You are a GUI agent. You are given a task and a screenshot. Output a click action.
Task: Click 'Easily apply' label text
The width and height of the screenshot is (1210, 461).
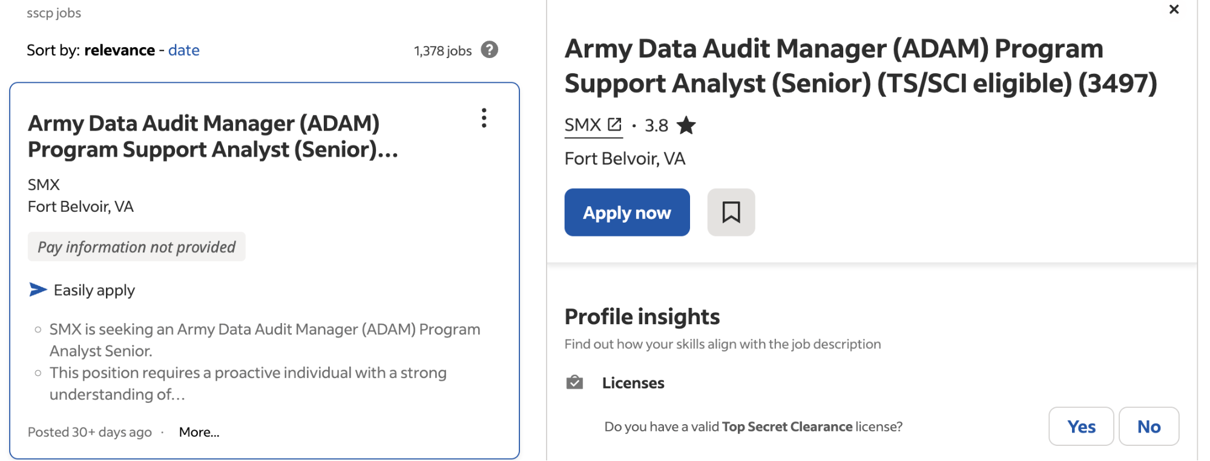tap(94, 290)
